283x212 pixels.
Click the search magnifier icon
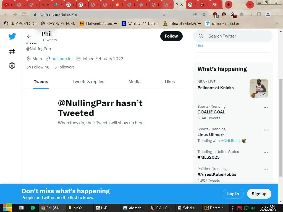click(201, 36)
